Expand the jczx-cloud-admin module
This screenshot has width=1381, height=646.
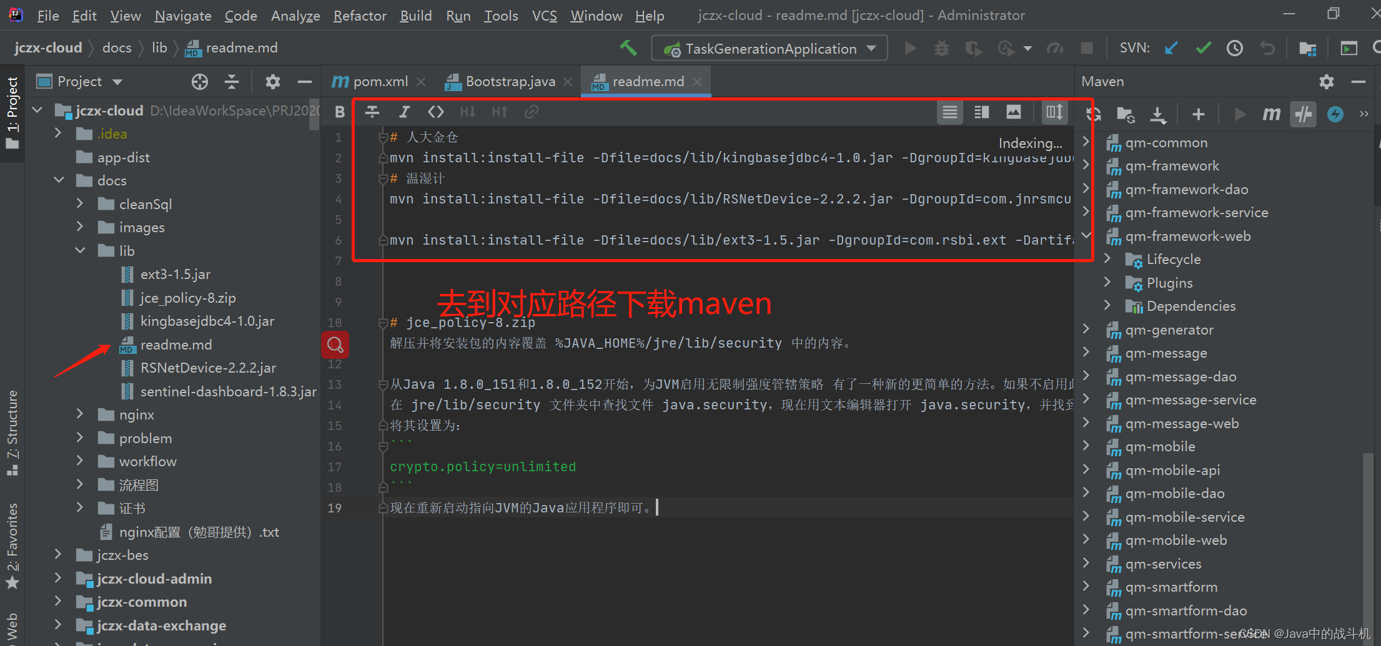tap(58, 578)
